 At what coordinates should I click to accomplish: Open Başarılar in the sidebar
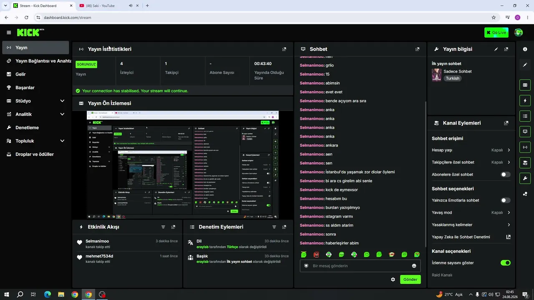tap(35, 87)
